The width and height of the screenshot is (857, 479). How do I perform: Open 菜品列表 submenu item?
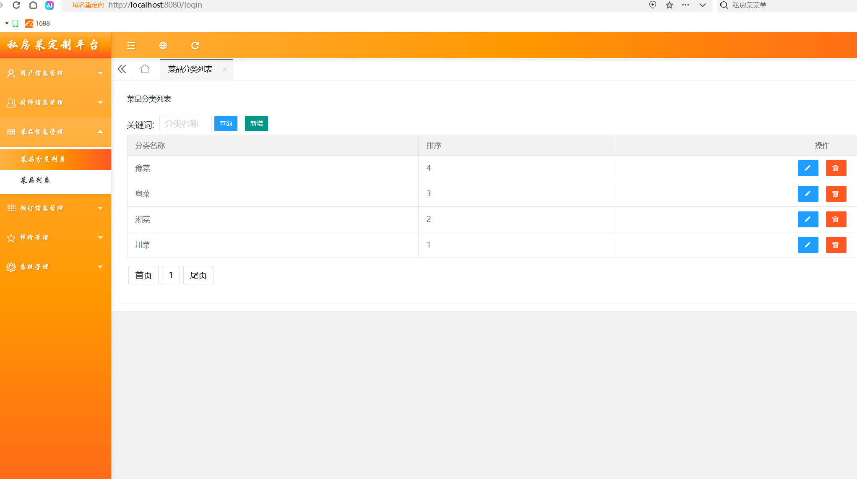coord(36,180)
